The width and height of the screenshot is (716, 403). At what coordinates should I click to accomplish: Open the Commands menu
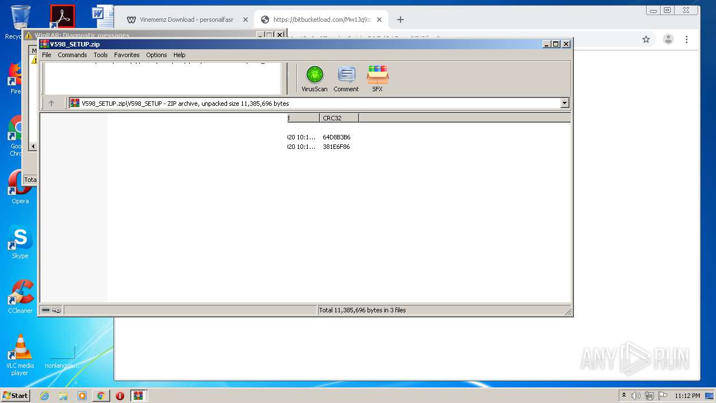point(72,55)
